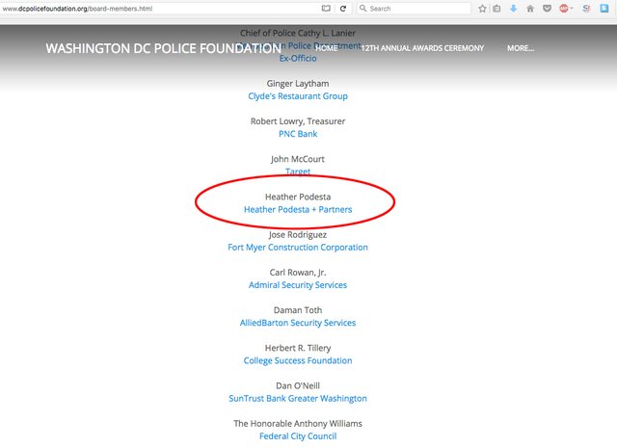Click Chief of Police Cathy L. Lanier text
617x448 pixels.
(x=298, y=33)
